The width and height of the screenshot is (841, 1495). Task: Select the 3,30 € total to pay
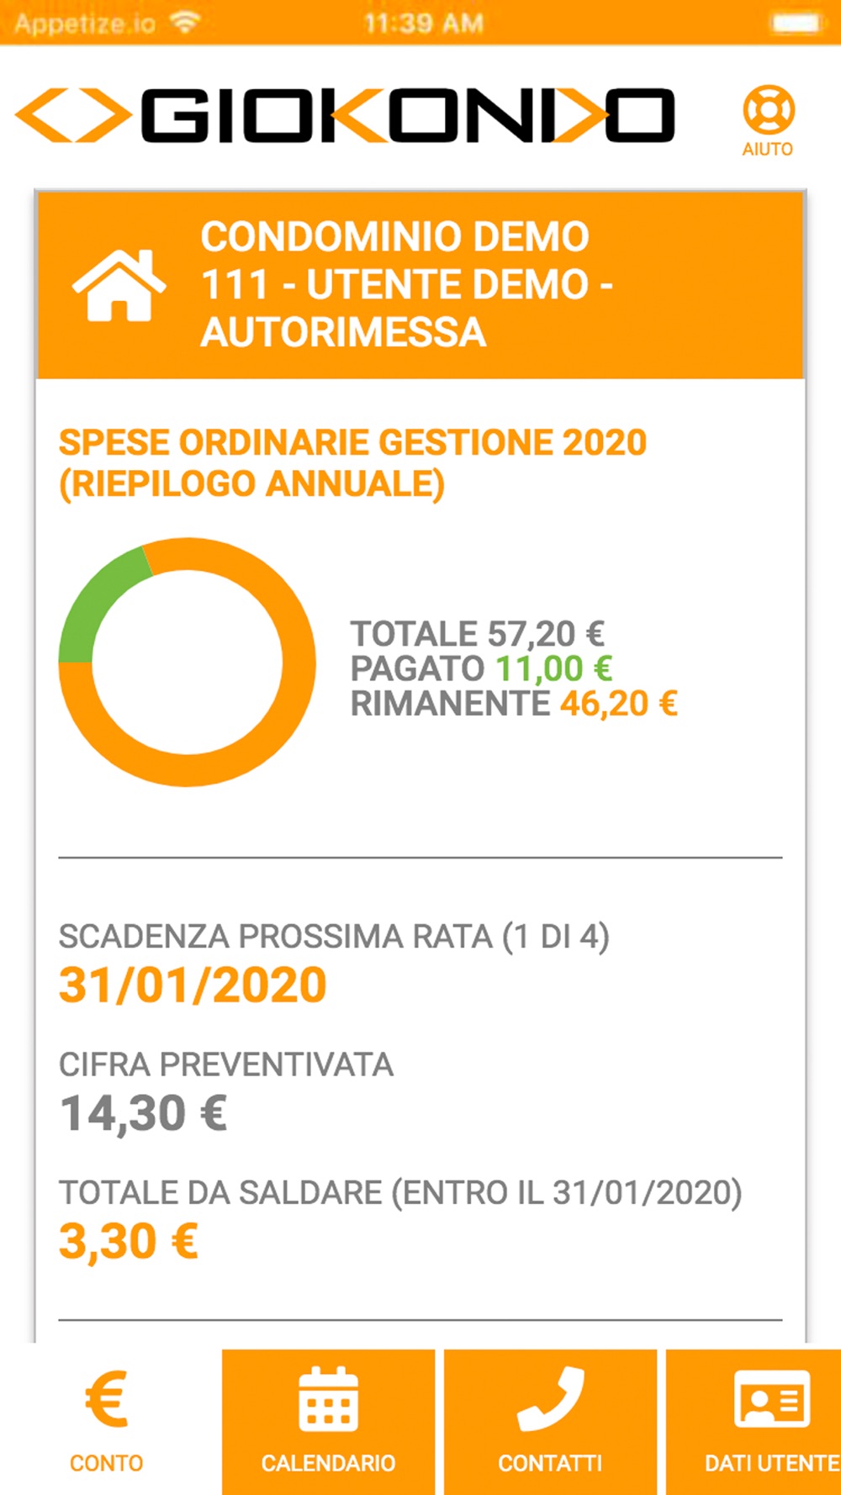129,1241
